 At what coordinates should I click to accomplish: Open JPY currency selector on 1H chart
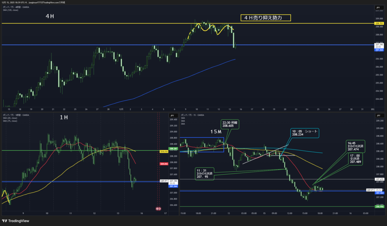[x=172, y=115]
